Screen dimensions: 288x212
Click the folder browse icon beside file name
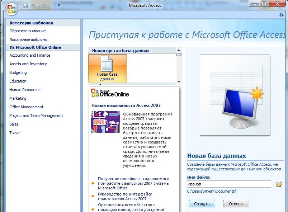point(279,184)
